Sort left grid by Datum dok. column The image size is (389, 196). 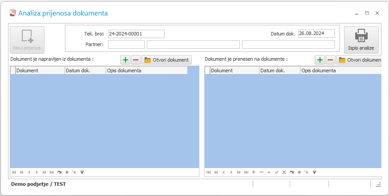[85, 71]
